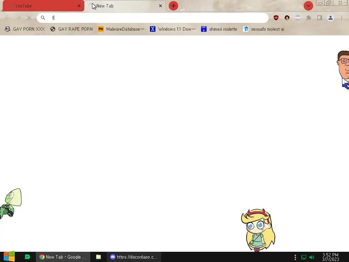Expand the system tray overflow dots
Image resolution: width=349 pixels, height=262 pixels.
[x=295, y=257]
